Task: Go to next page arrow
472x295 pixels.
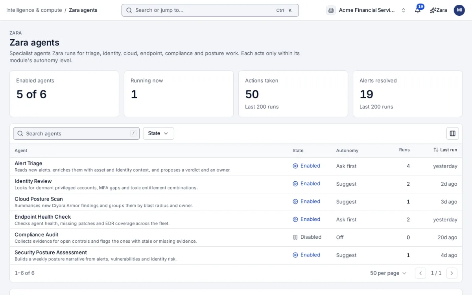Action: (452, 273)
